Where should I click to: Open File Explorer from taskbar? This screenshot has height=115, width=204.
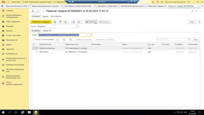click(29, 112)
